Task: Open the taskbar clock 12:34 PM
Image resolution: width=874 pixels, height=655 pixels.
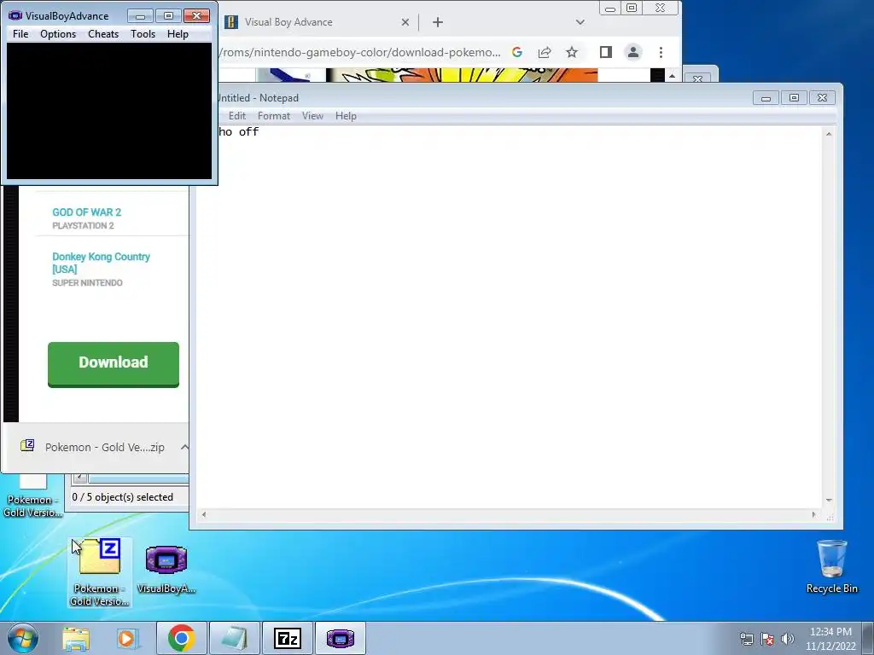Action: [x=830, y=639]
